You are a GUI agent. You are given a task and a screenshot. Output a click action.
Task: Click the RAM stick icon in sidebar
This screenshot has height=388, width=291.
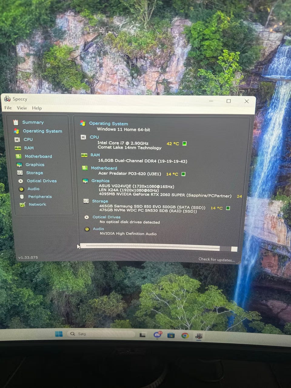point(18,148)
